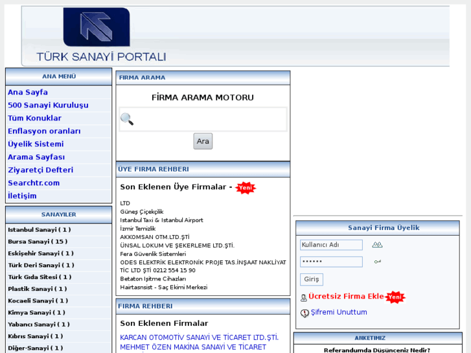Open MEHMET ÖZEN MAKİNA SANAYİ link

point(193,347)
